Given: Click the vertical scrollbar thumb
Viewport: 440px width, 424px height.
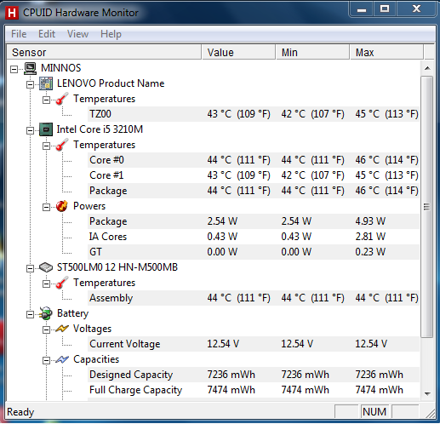Looking at the screenshot, I should (x=426, y=207).
